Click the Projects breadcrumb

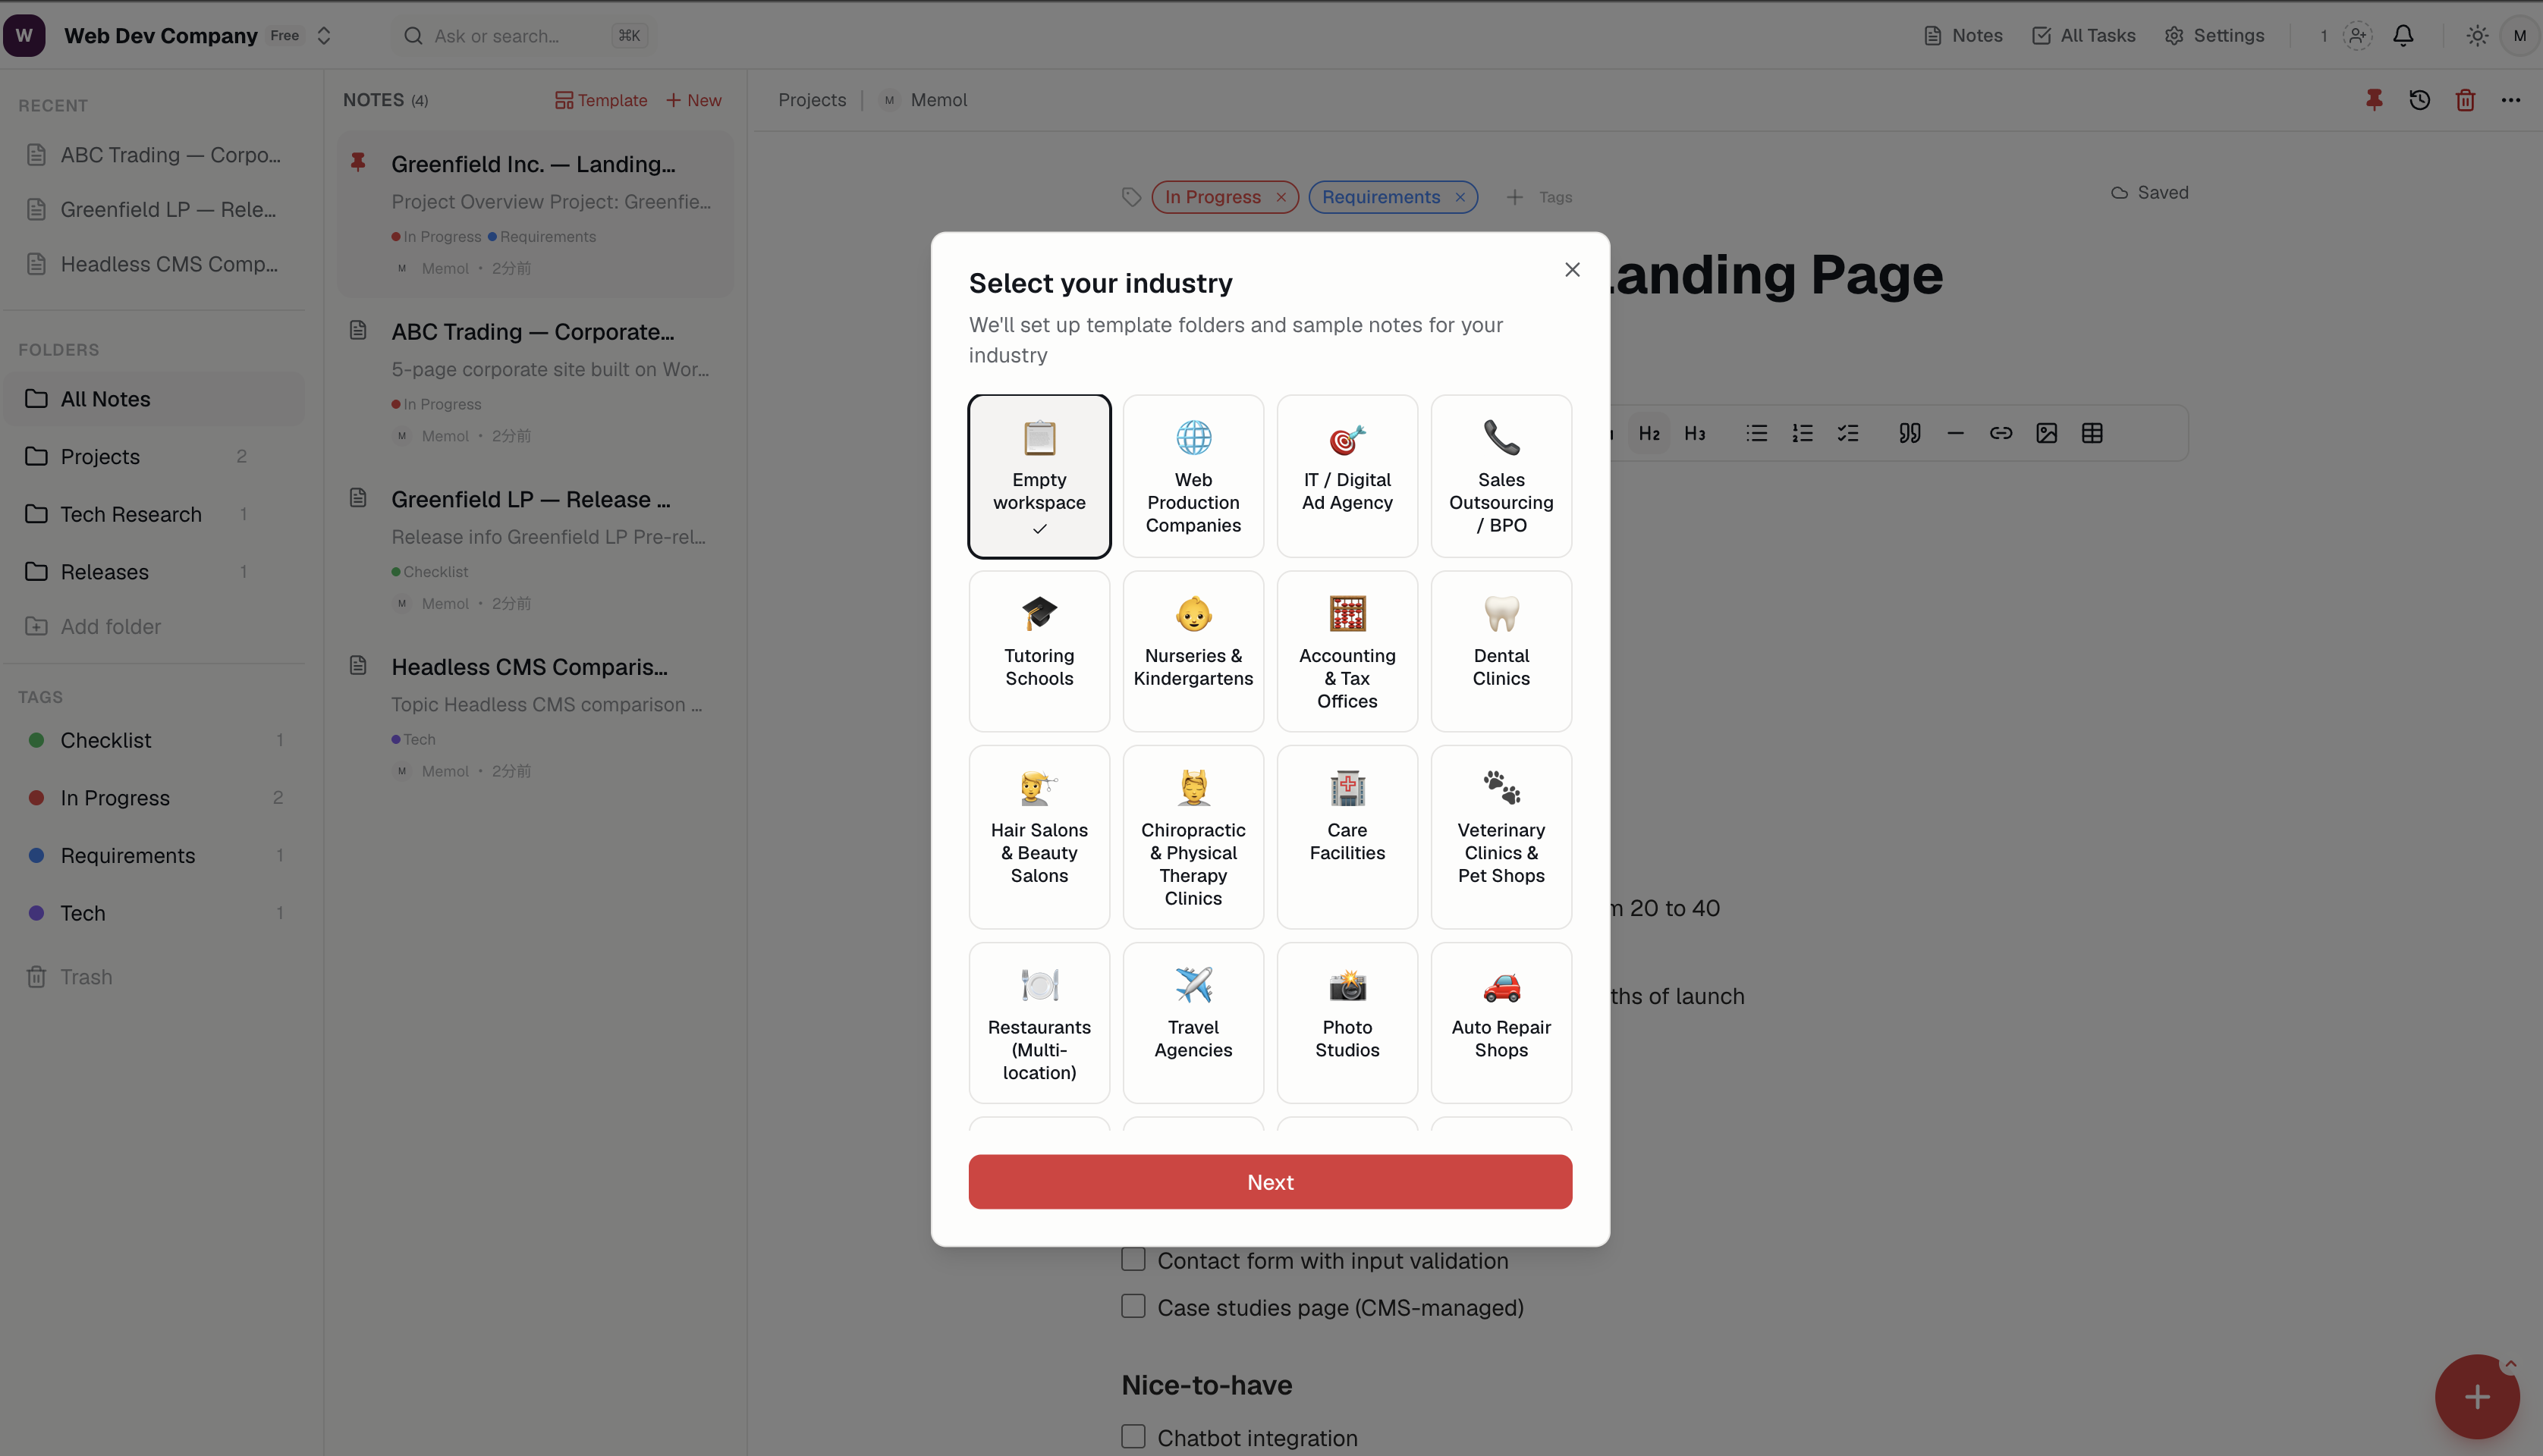(811, 100)
